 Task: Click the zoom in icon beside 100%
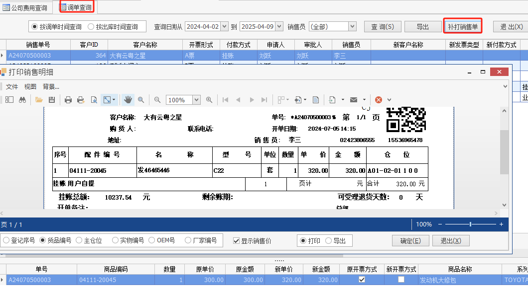pyautogui.click(x=209, y=100)
